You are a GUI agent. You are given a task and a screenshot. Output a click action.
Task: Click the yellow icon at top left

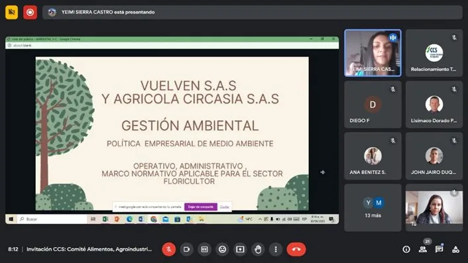12,12
